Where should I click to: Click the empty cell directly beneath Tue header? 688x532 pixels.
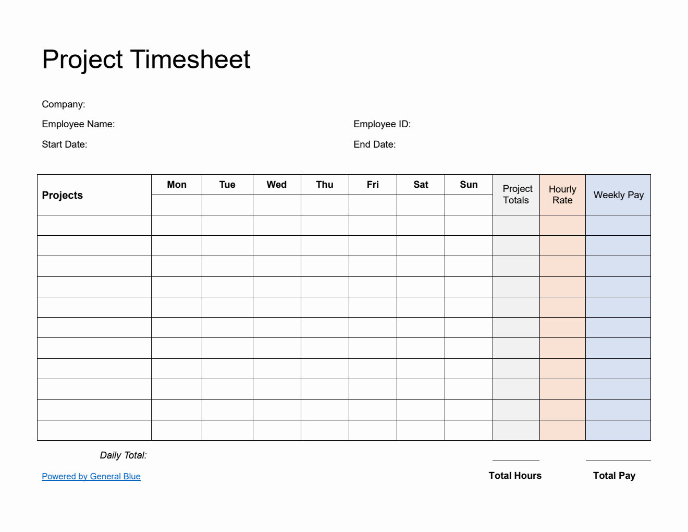point(227,205)
